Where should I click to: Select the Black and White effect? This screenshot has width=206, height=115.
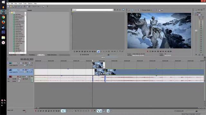(x=19, y=16)
